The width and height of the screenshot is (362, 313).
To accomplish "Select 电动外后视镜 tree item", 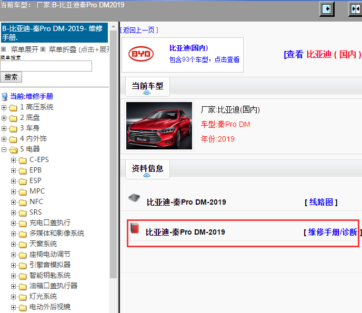I will (50, 307).
